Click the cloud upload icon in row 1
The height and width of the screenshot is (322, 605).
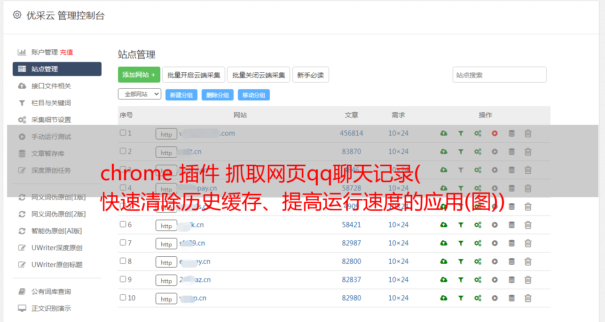tap(444, 133)
